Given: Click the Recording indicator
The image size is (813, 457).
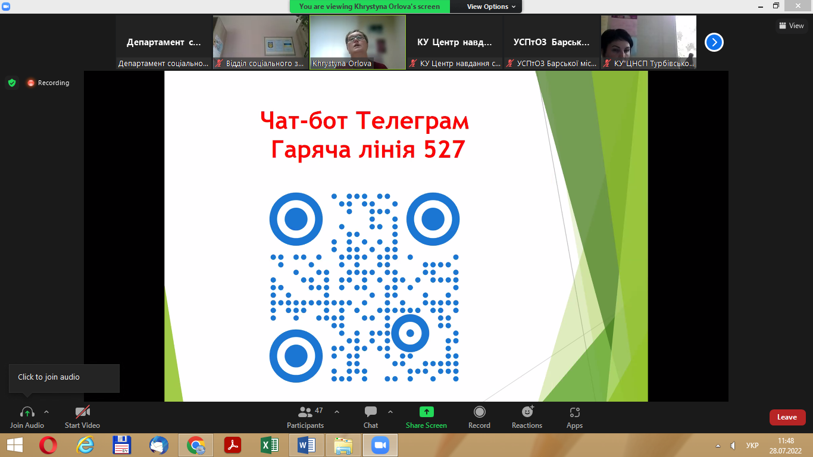Looking at the screenshot, I should (x=48, y=83).
